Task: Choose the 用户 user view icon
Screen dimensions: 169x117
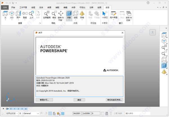Action: (x=18, y=13)
